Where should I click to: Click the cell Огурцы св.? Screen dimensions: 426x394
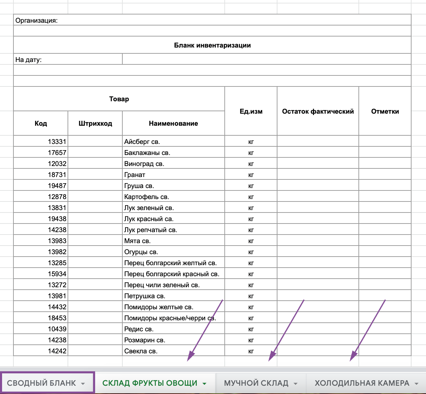[x=173, y=252]
